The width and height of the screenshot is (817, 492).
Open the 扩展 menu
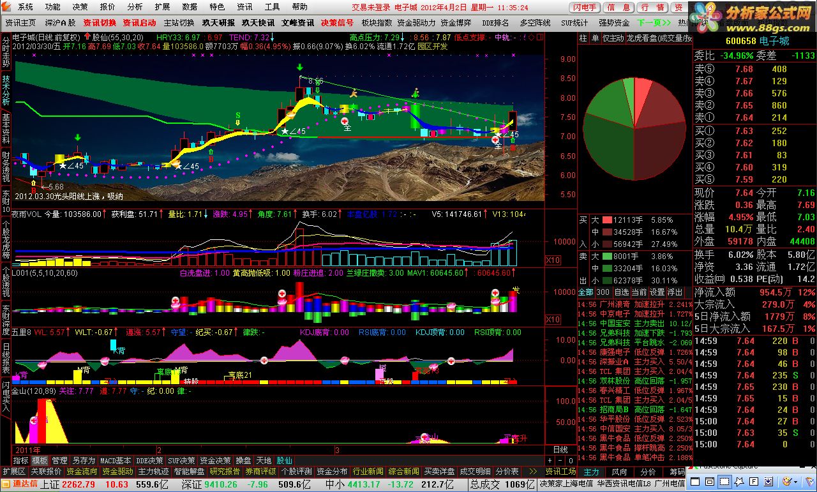162,7
